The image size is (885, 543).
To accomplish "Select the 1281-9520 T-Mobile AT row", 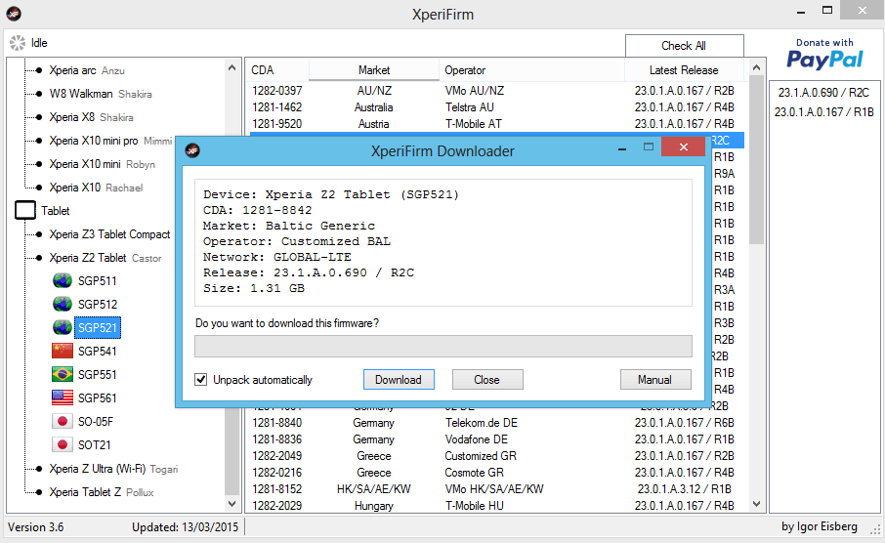I will (x=495, y=124).
